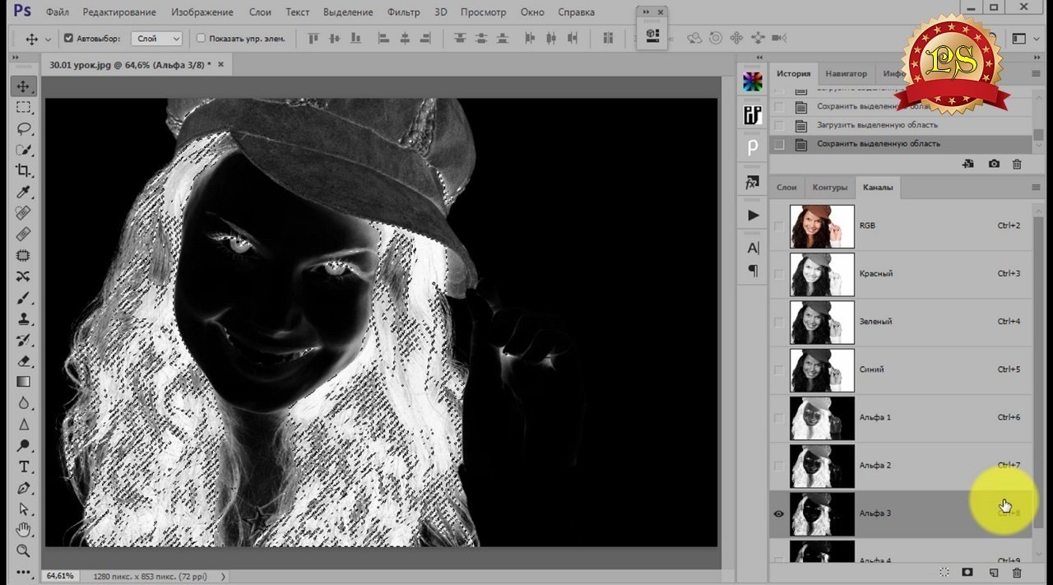Enable Показать упр. элем. checkbox
1053x585 pixels.
[x=202, y=39]
